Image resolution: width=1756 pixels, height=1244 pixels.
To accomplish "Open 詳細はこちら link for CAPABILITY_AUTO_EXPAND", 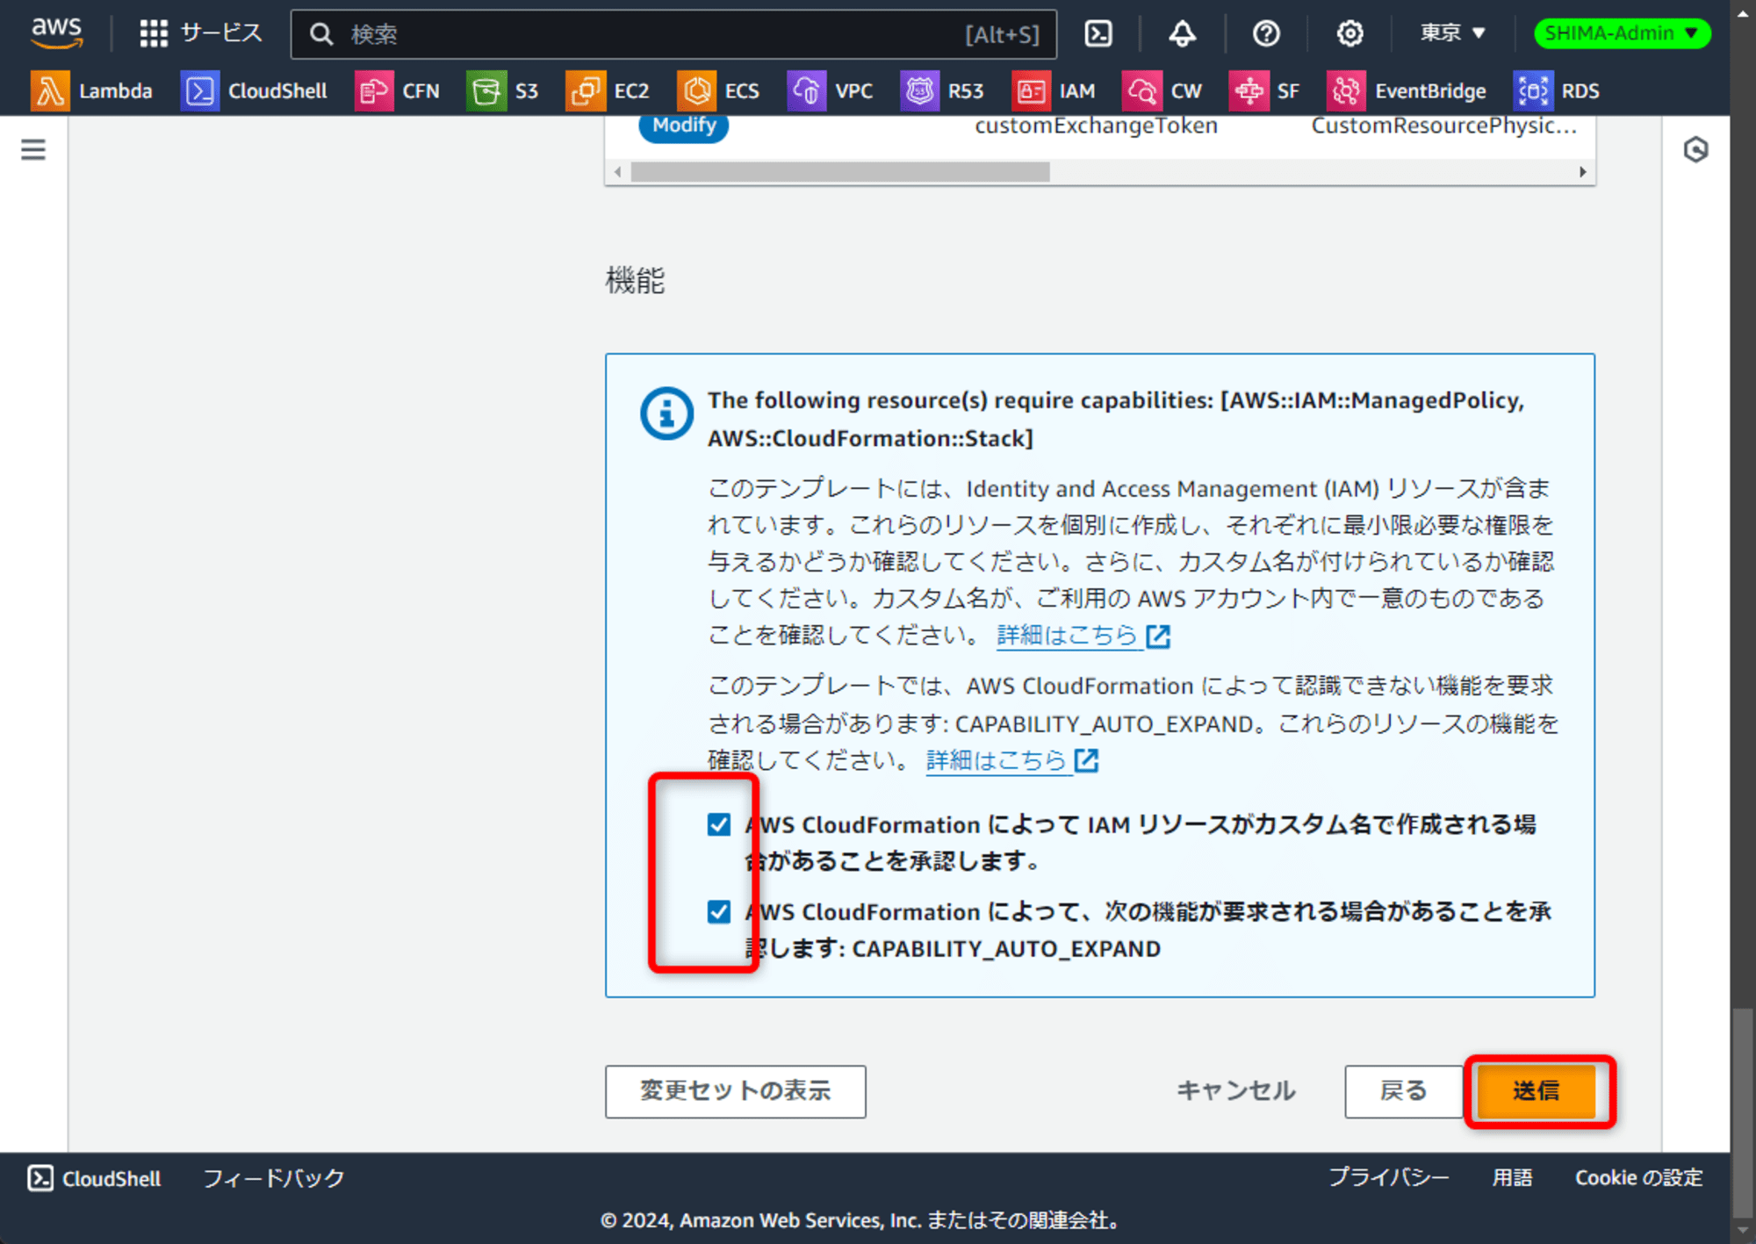I will (1012, 759).
